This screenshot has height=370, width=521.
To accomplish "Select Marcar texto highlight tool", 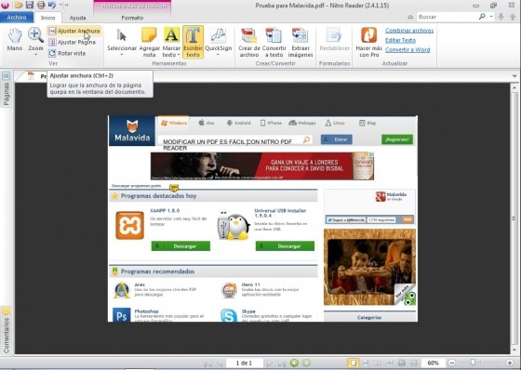I will pos(171,36).
